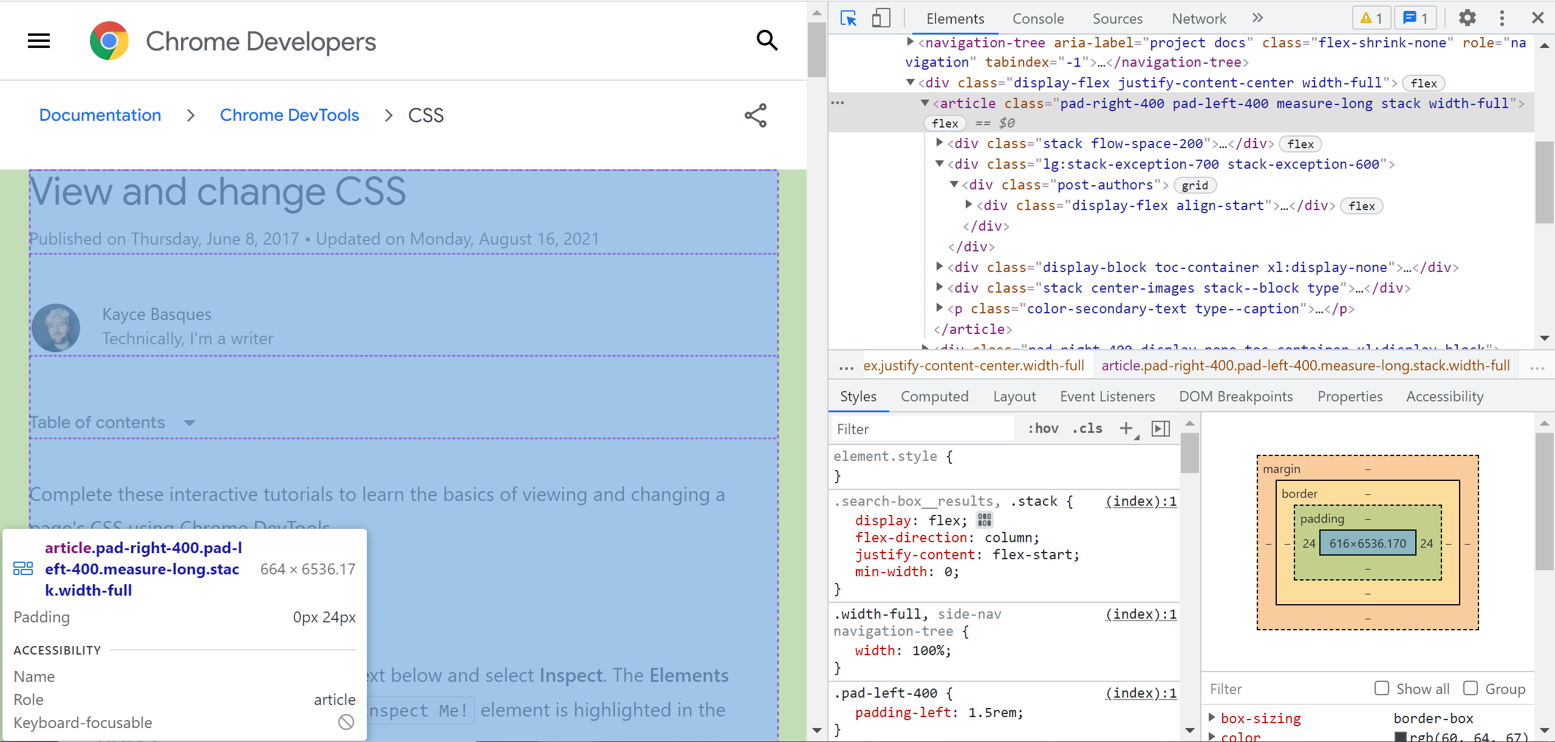Enable the Group checkbox
This screenshot has width=1555, height=742.
coord(1471,688)
